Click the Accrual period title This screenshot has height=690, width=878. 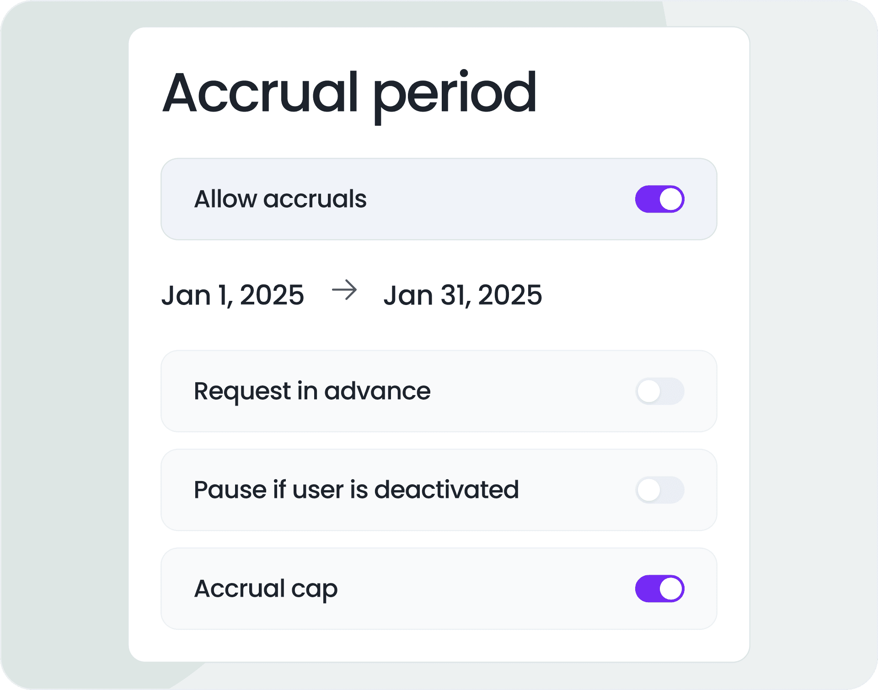335,93
